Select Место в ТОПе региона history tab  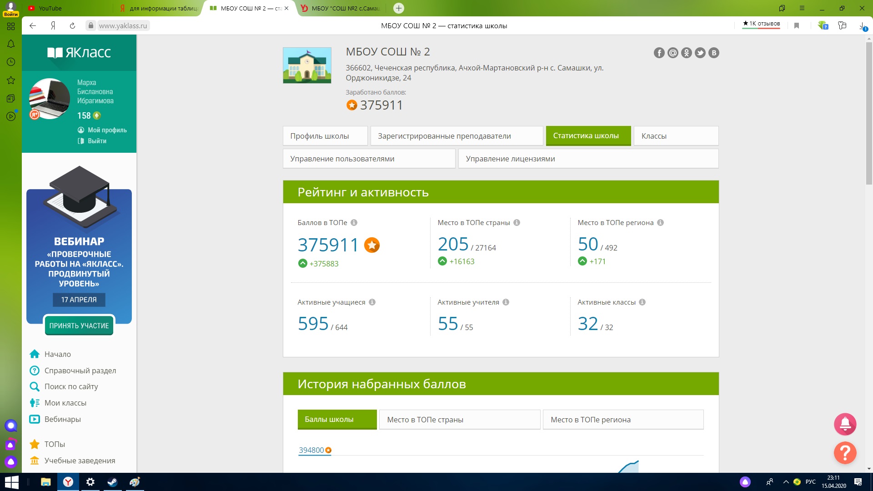[x=622, y=420]
